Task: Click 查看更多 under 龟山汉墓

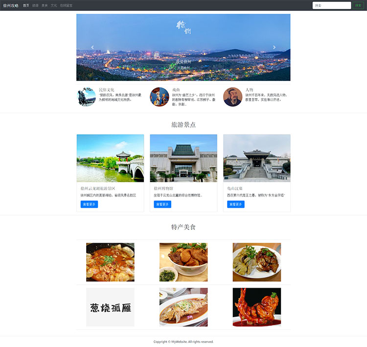Action: (235, 204)
